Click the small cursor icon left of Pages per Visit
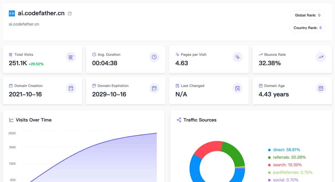Screen dimensions: 335x182 (x=177, y=54)
